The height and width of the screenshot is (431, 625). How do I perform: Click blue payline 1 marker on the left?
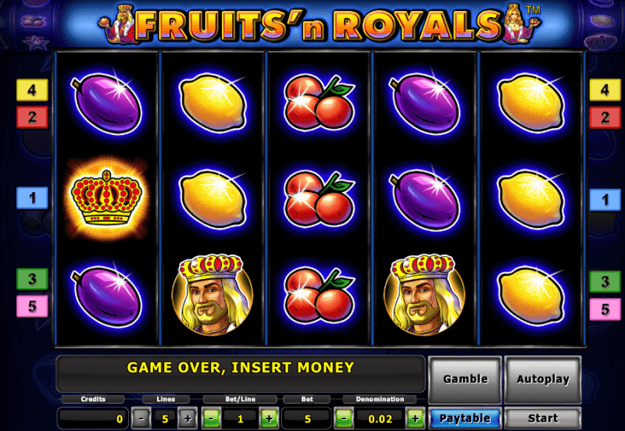click(x=32, y=198)
